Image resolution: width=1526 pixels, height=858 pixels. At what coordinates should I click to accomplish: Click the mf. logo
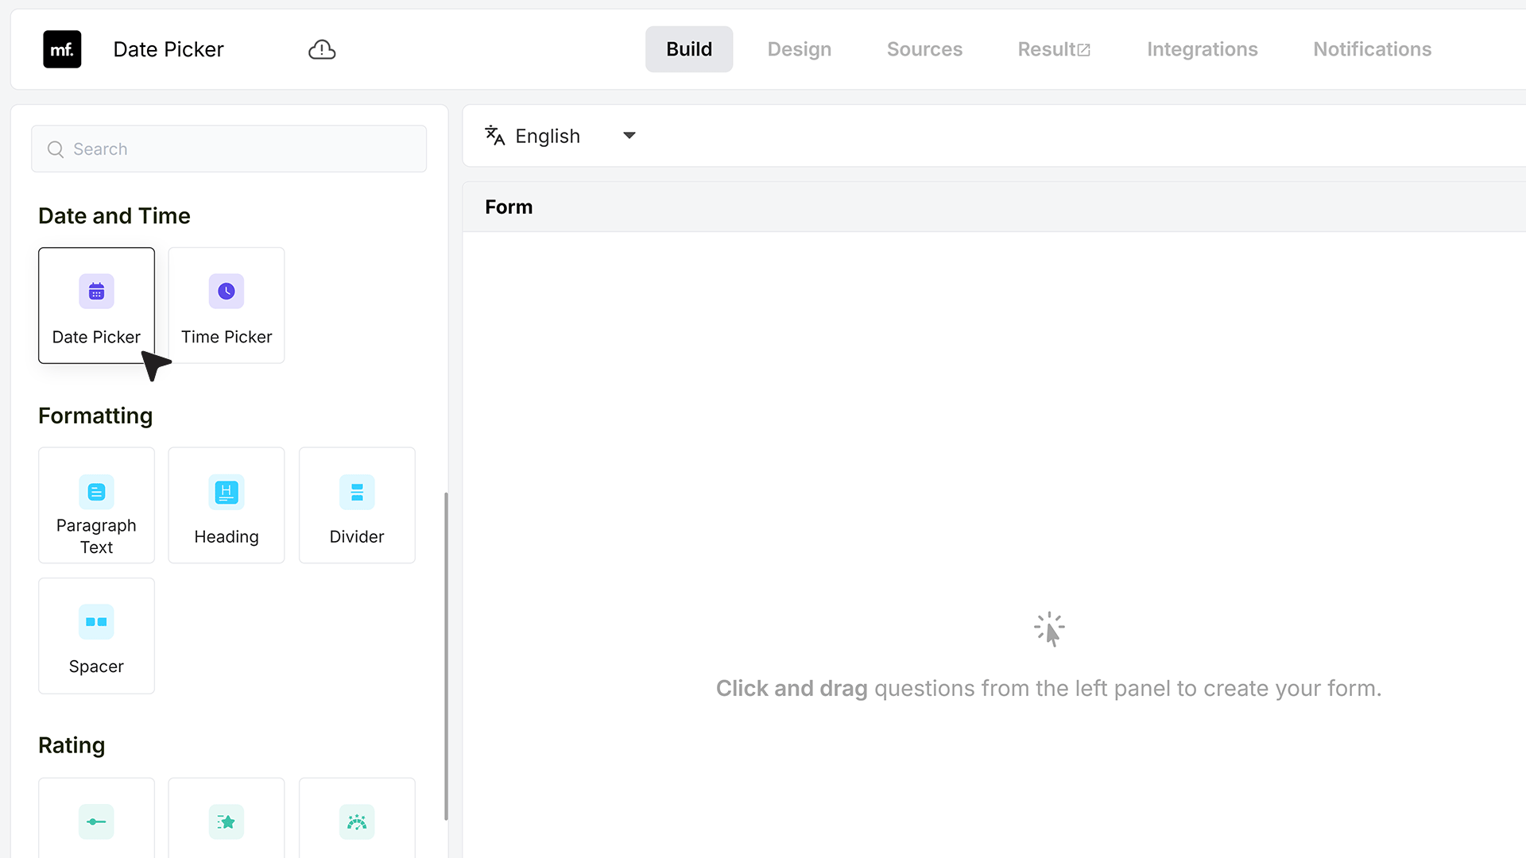pos(62,49)
